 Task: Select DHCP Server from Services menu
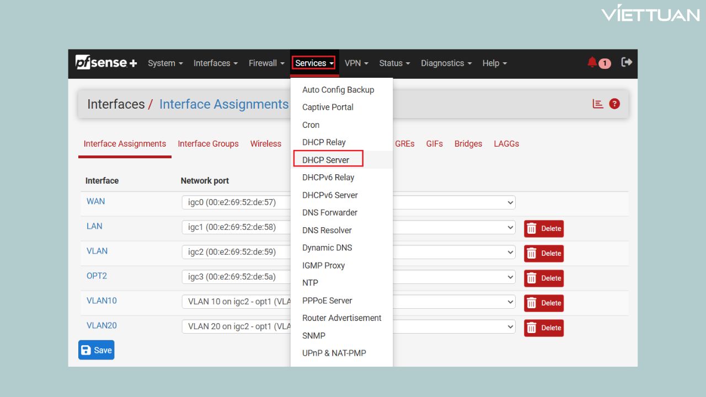tap(326, 160)
